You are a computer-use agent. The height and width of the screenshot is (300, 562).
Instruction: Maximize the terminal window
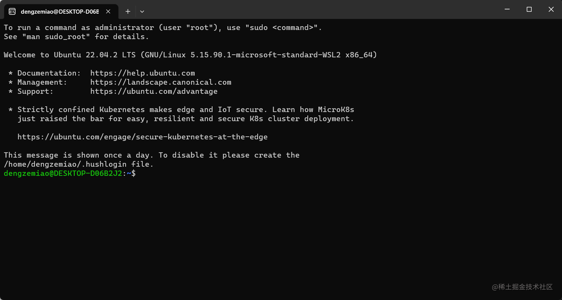[x=529, y=9]
